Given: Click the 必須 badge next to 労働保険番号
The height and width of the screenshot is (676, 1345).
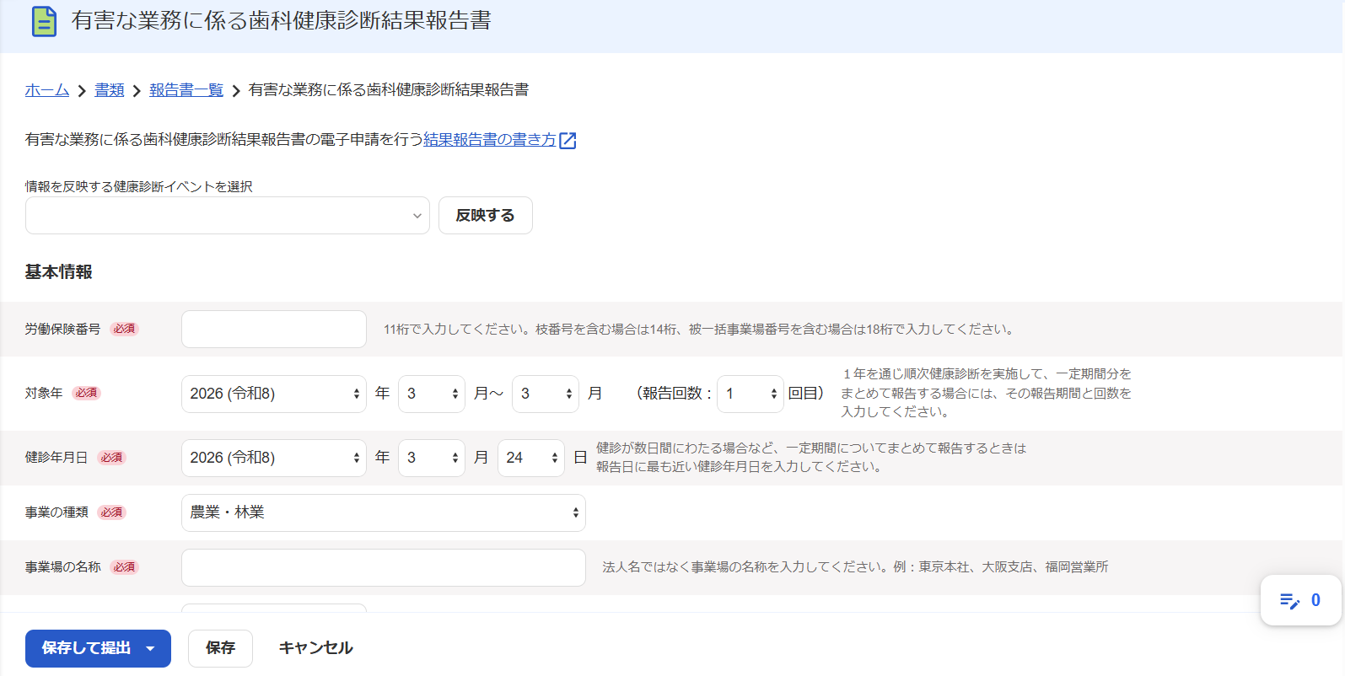Looking at the screenshot, I should [125, 330].
